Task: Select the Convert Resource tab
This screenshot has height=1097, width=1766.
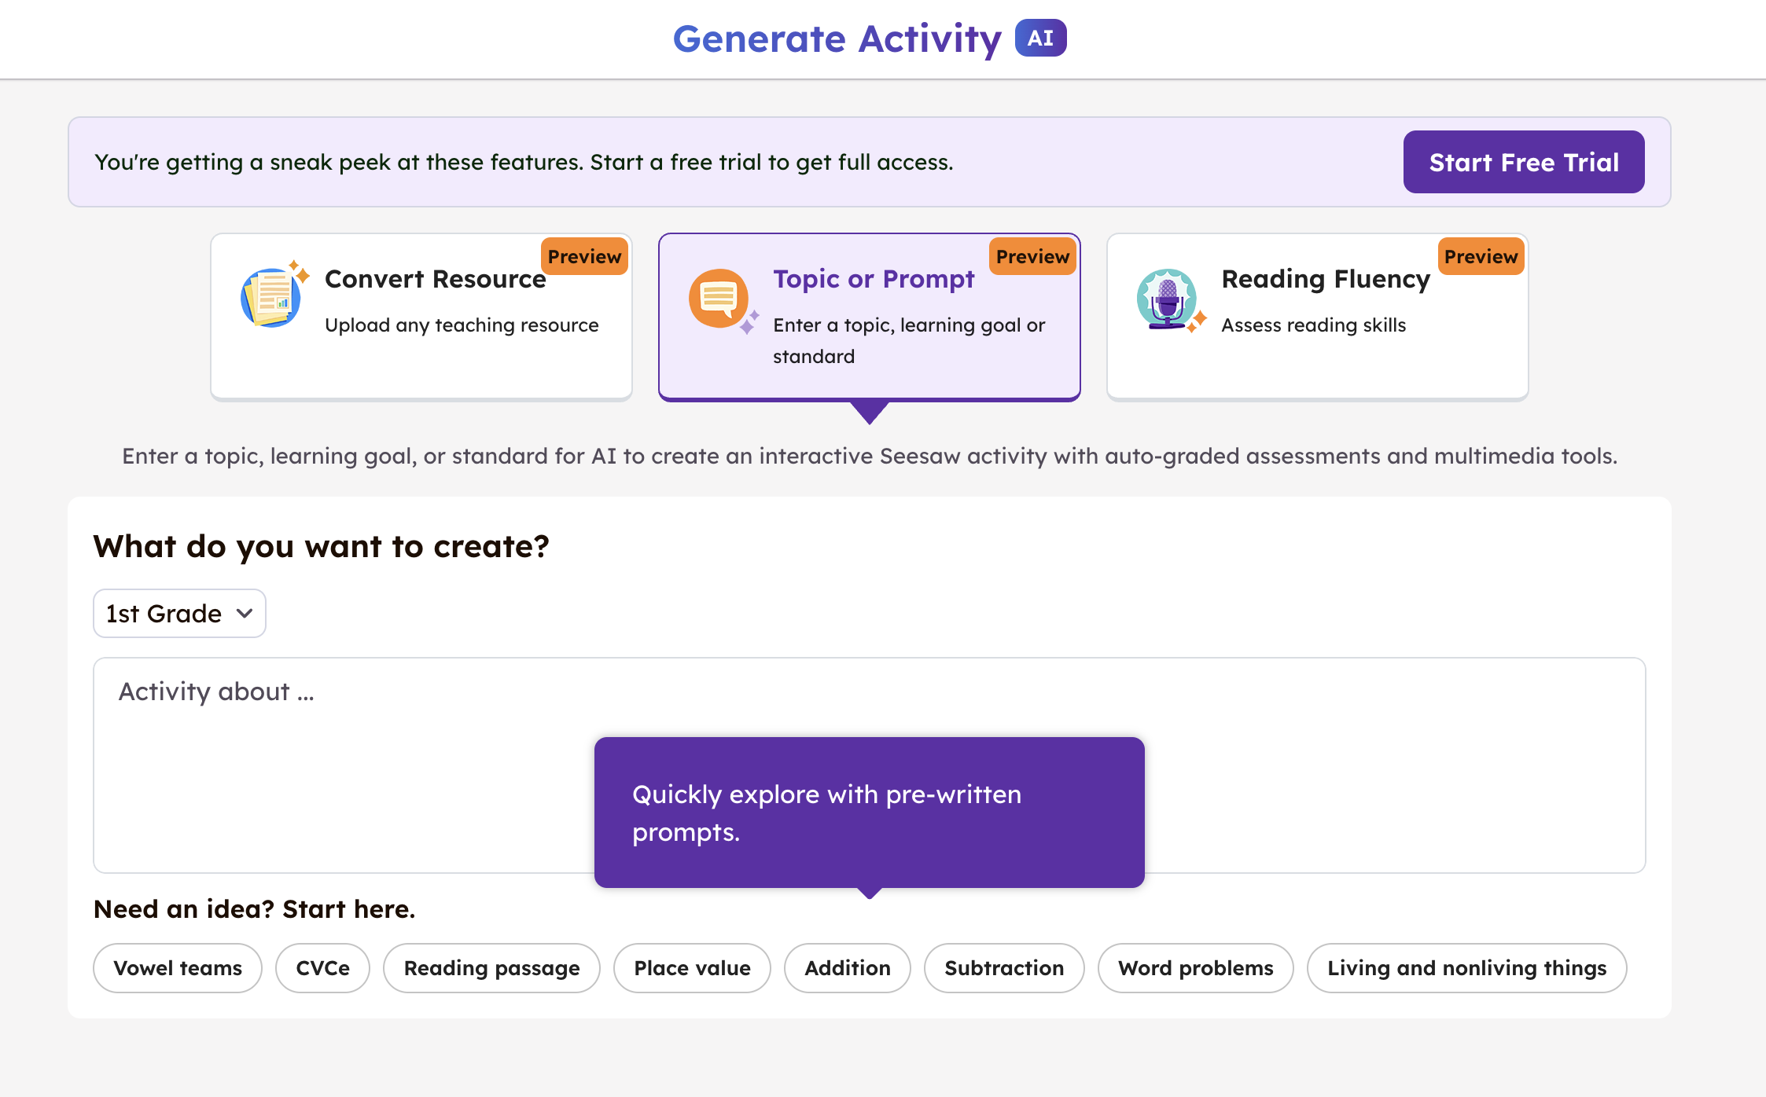Action: [421, 317]
